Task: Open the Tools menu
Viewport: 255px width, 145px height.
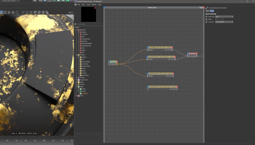Action: coord(88,4)
